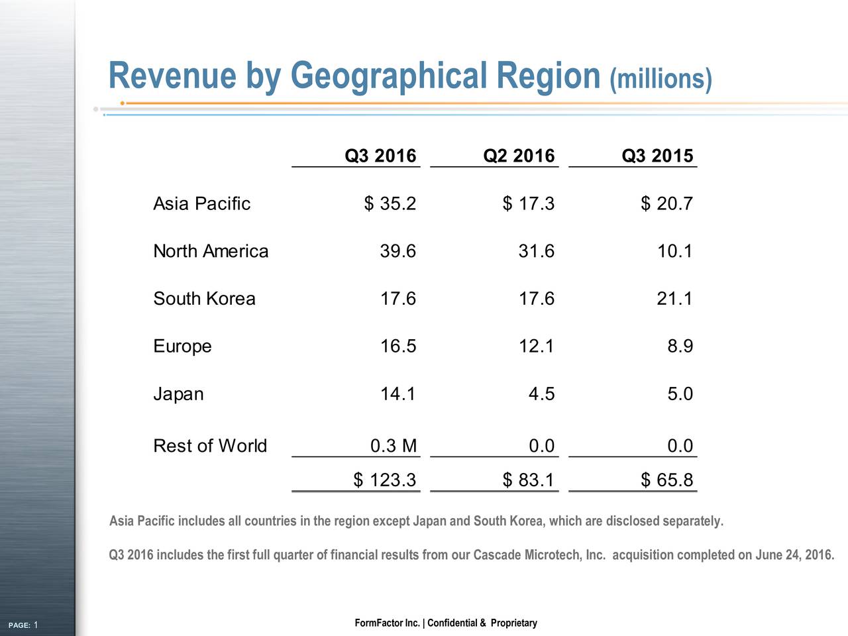Click the 'Japan' row label
The width and height of the screenshot is (848, 636).
click(x=178, y=394)
